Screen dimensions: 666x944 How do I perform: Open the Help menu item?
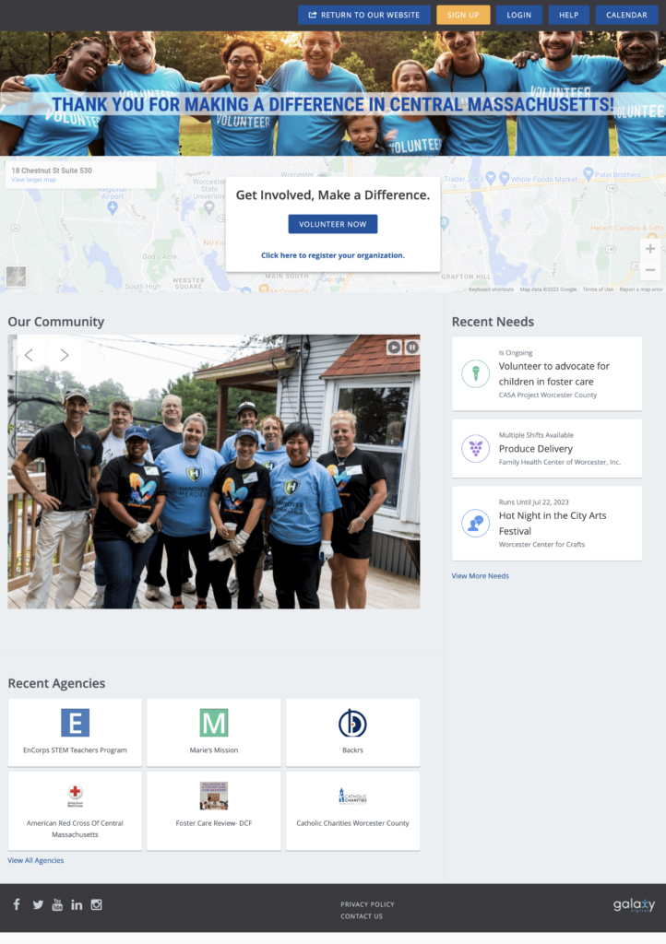click(568, 15)
